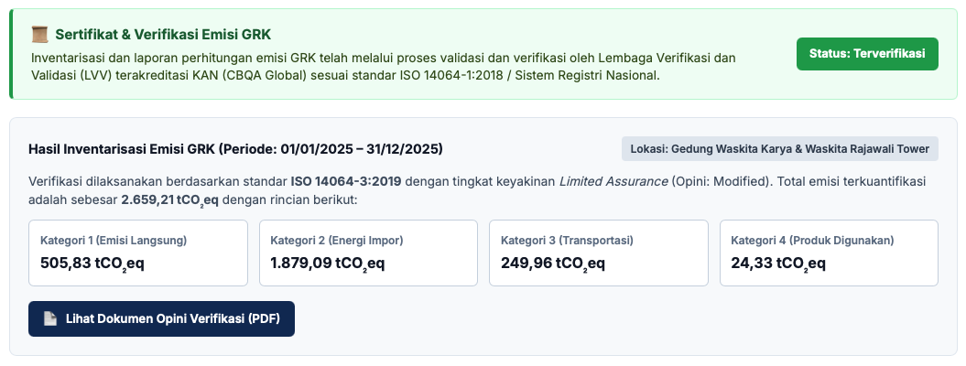Image resolution: width=966 pixels, height=366 pixels.
Task: Click the Sertifikat & Verifikasi Emisi GRK heading
Action: click(163, 35)
